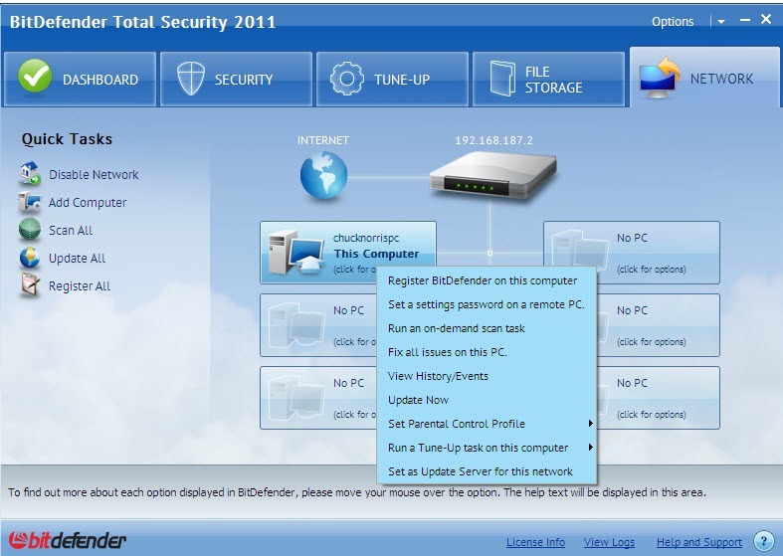
Task: Switch to the Security tab
Action: (236, 79)
